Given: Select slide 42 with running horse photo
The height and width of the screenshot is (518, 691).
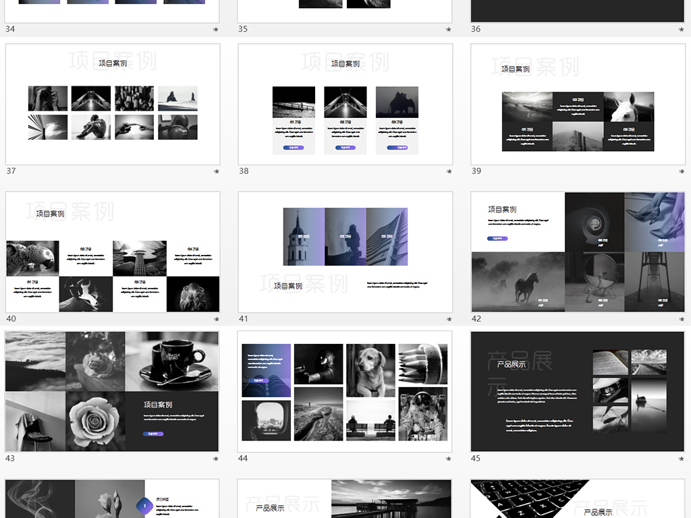Looking at the screenshot, I should (578, 252).
